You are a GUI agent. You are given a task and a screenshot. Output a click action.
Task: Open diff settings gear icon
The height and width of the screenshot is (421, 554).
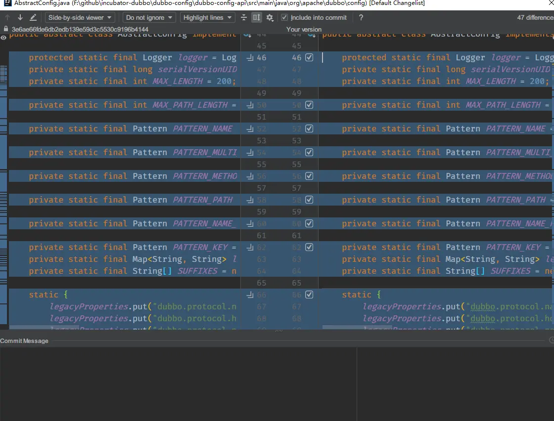pos(270,18)
